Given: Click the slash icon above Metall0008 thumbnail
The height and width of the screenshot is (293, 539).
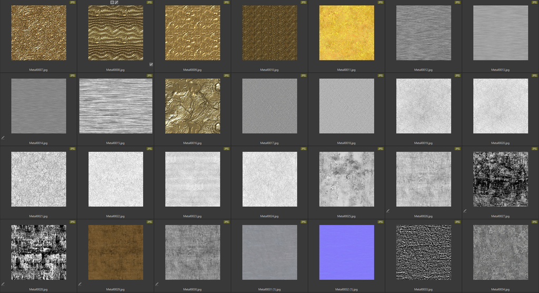Looking at the screenshot, I should [117, 2].
